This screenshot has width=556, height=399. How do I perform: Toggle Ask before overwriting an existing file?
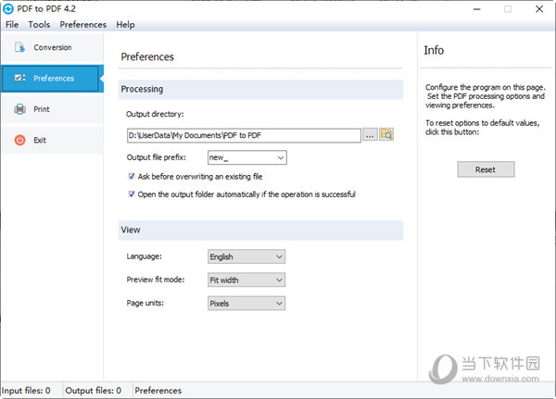tap(132, 176)
